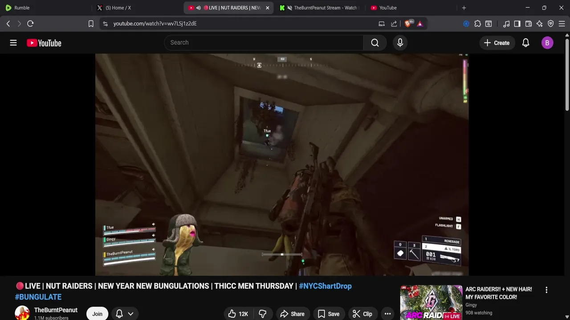Switch to the Home / X tab
Image resolution: width=570 pixels, height=320 pixels.
tap(137, 8)
